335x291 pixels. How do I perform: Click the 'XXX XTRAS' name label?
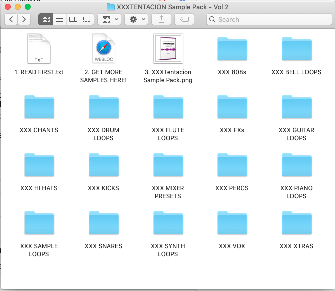pyautogui.click(x=296, y=246)
